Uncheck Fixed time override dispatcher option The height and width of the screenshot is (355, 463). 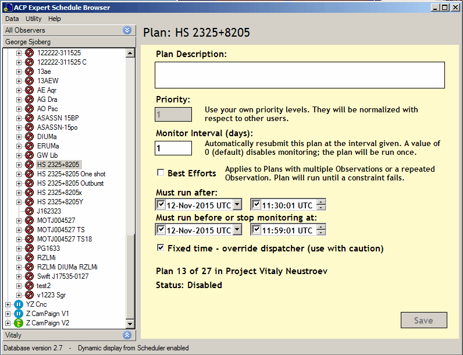pyautogui.click(x=161, y=248)
